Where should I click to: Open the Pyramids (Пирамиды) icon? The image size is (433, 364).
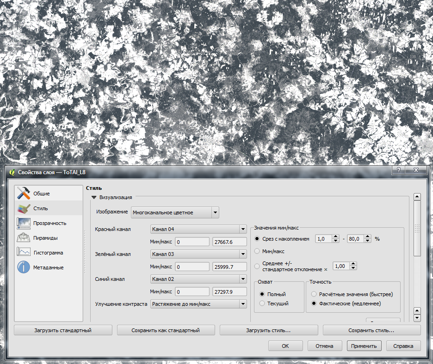(x=24, y=237)
